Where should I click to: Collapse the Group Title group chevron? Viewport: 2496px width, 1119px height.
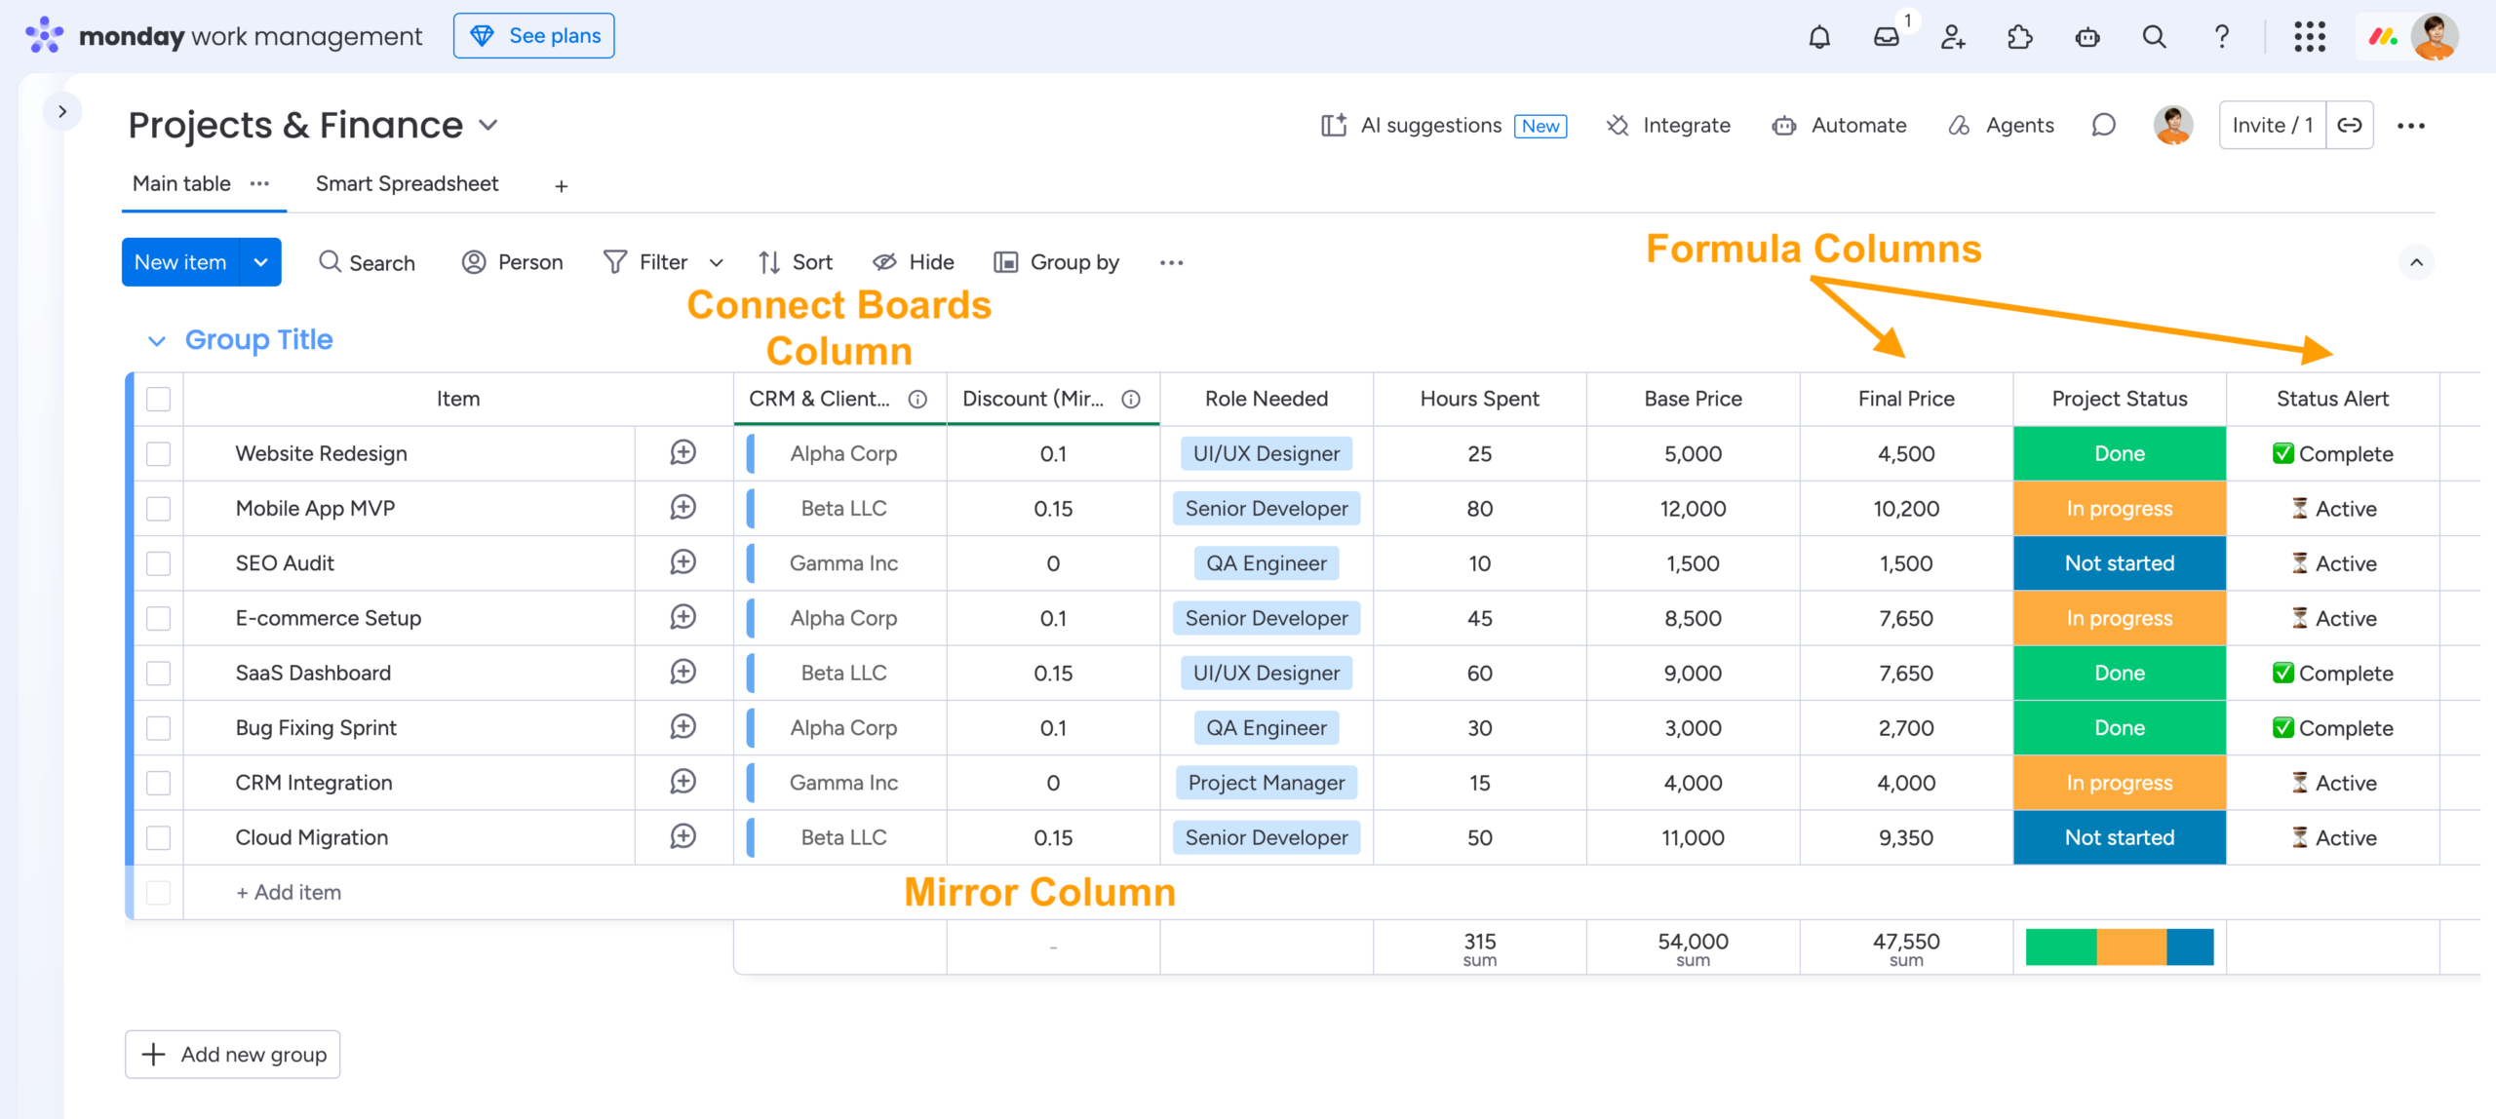pyautogui.click(x=156, y=340)
